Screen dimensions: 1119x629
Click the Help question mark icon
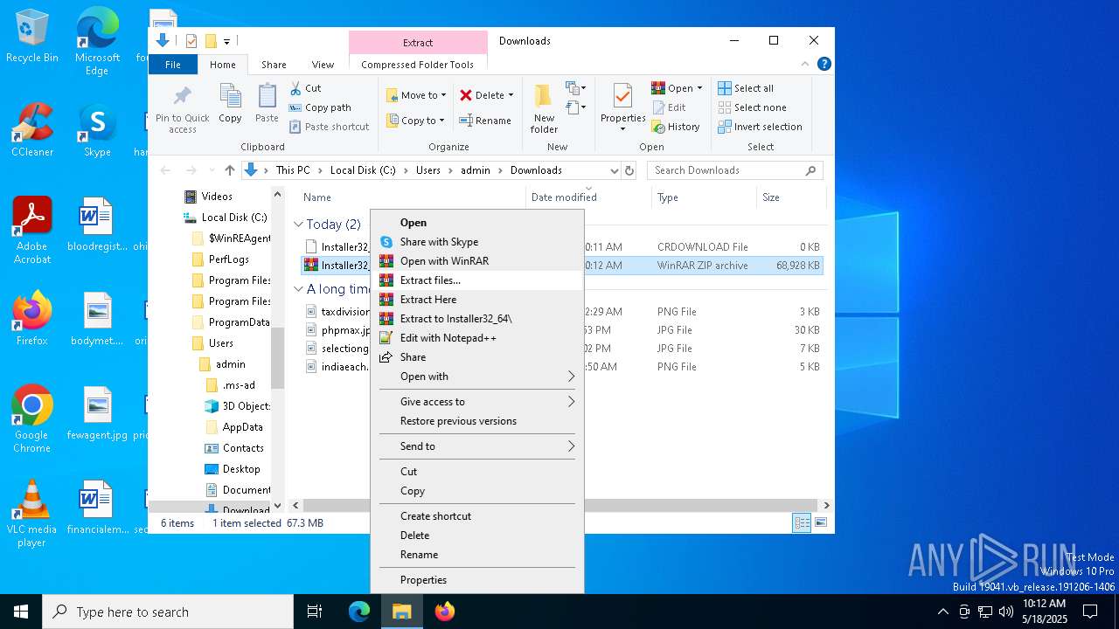click(824, 64)
